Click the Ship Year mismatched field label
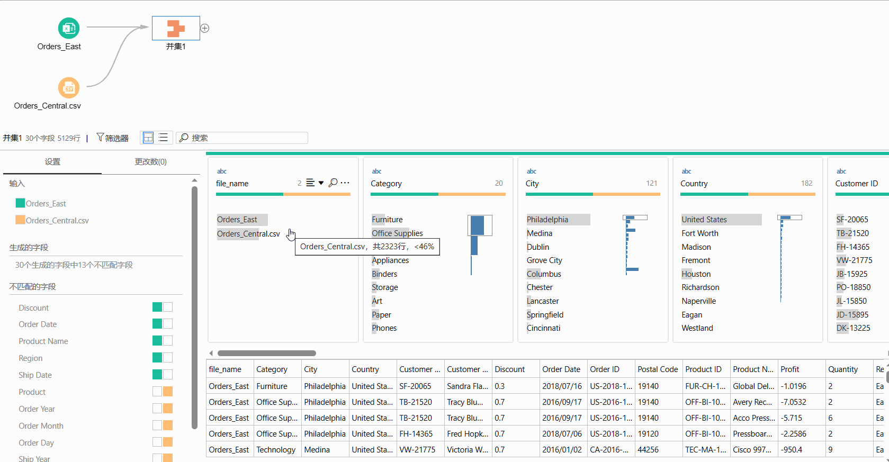 (x=34, y=459)
